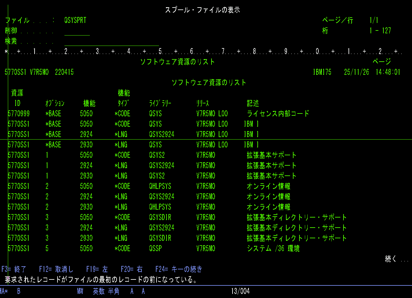Click the 検索 search input field
The image size is (412, 298).
coord(112,41)
